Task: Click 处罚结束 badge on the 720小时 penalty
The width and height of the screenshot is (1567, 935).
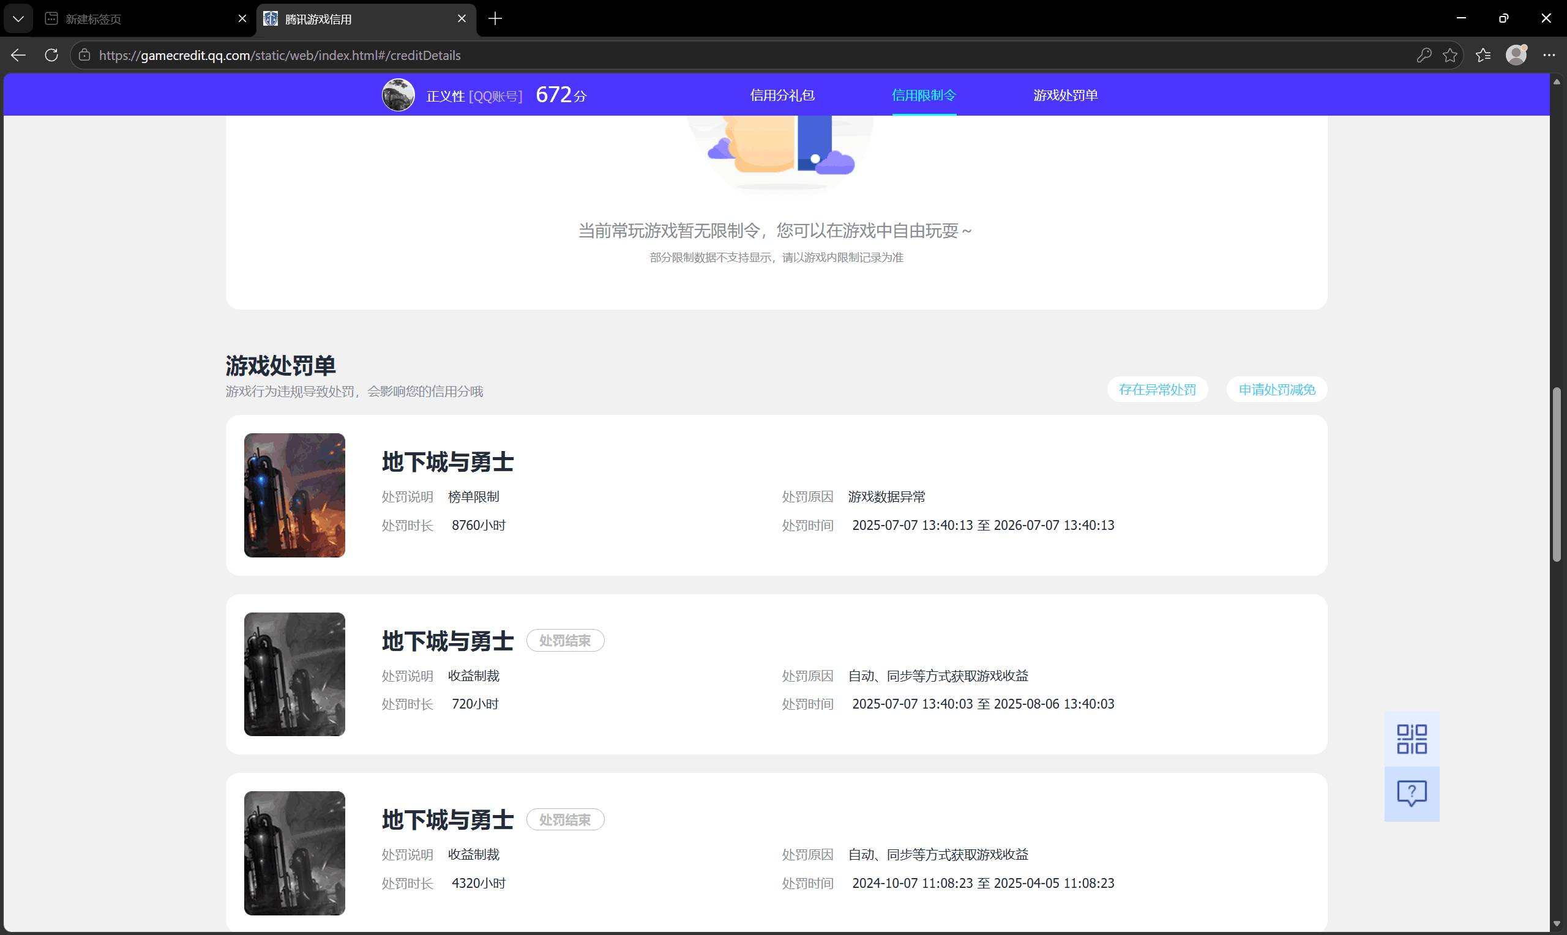Action: click(x=565, y=641)
